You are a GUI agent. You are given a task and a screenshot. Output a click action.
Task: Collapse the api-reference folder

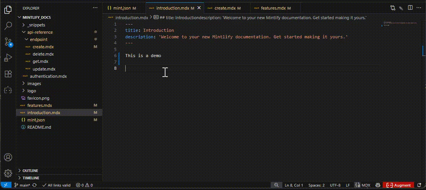pyautogui.click(x=59, y=32)
